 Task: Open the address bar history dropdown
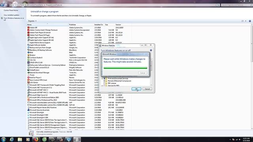(215, 5)
